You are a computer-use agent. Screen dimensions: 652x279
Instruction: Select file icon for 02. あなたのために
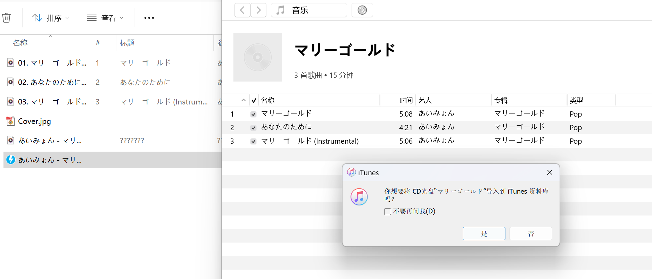click(11, 82)
